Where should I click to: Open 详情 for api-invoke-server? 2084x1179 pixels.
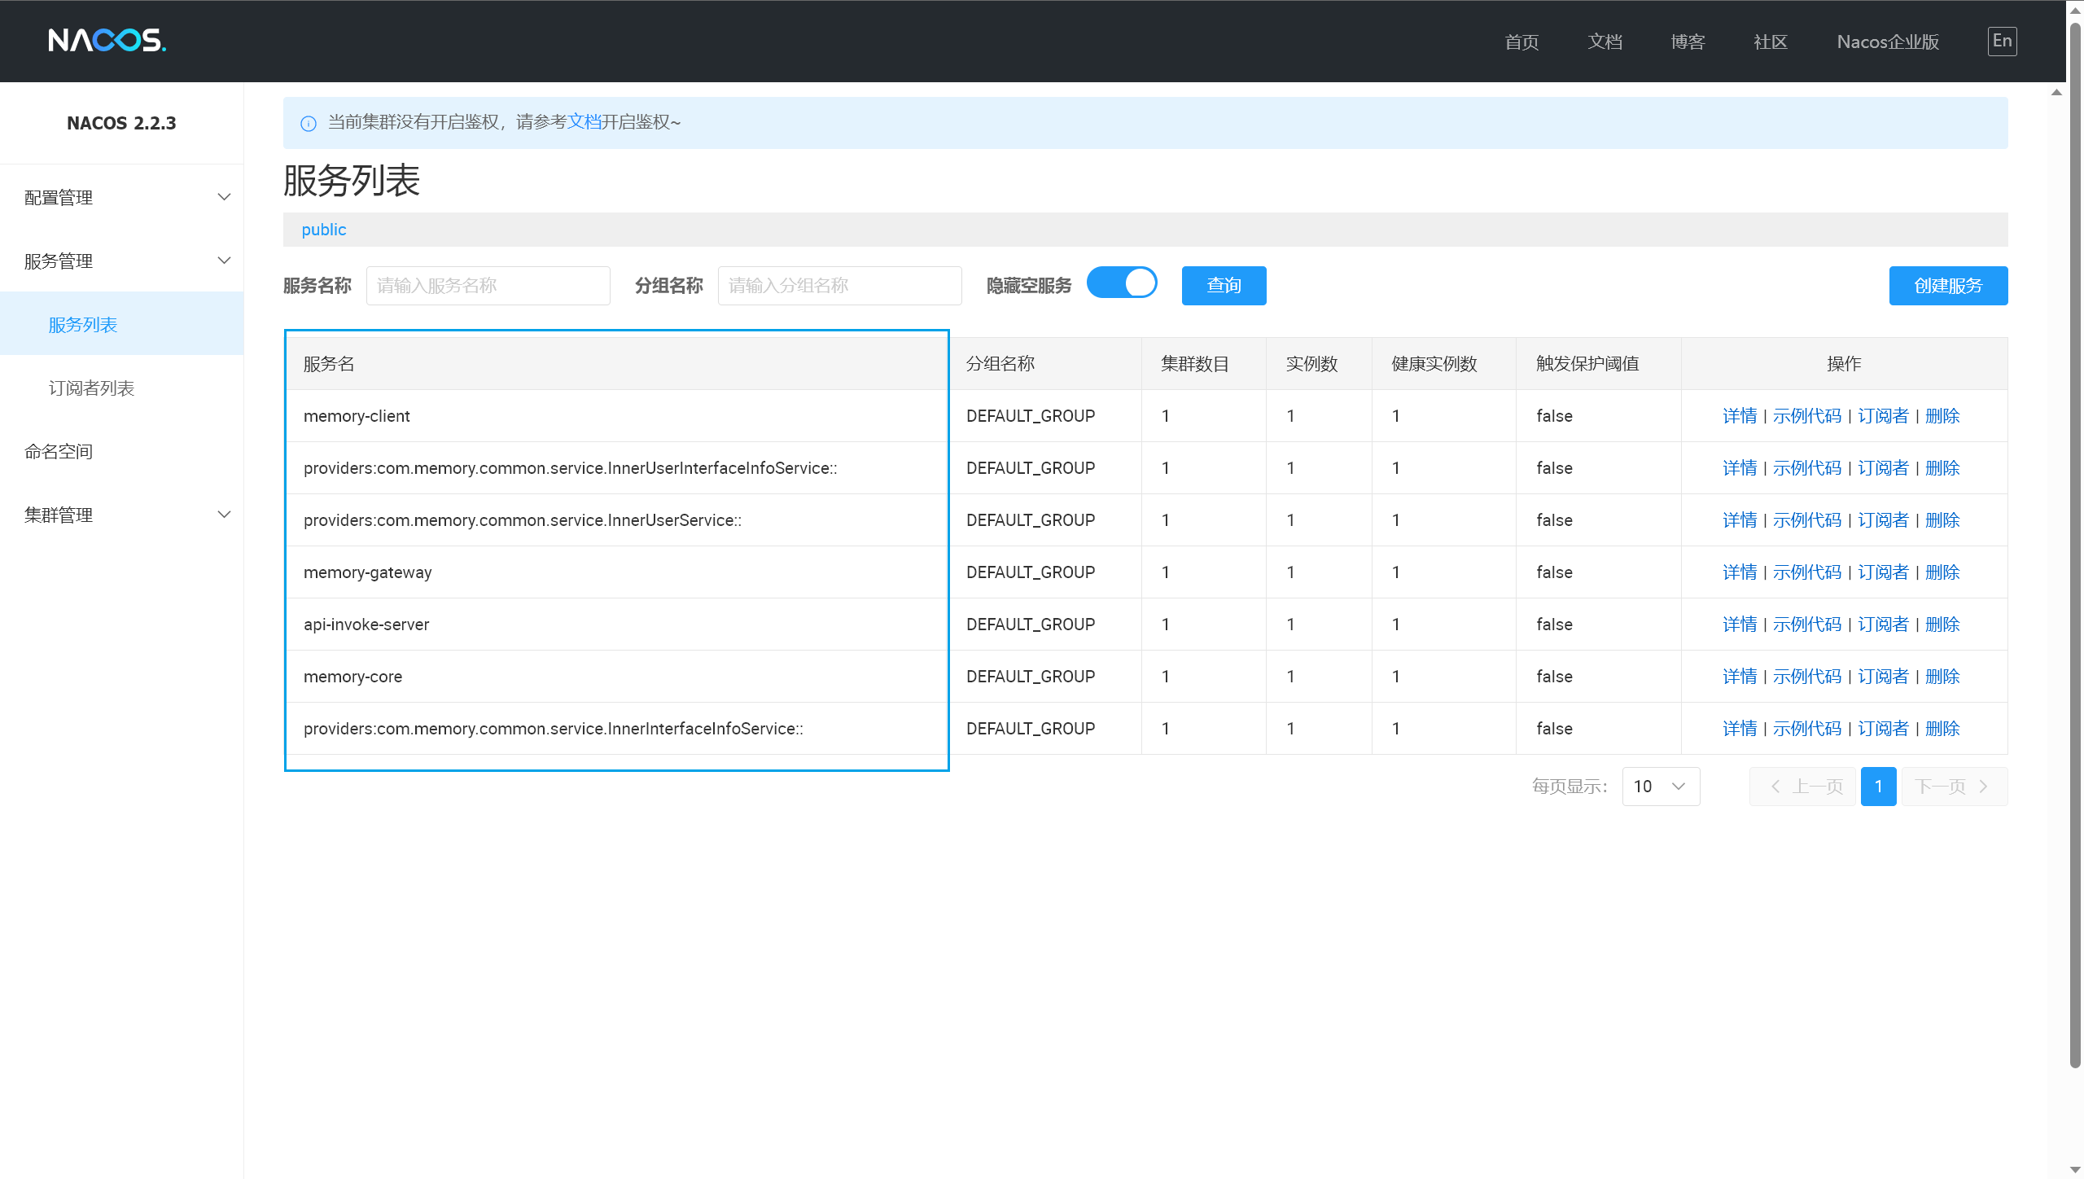click(x=1740, y=625)
